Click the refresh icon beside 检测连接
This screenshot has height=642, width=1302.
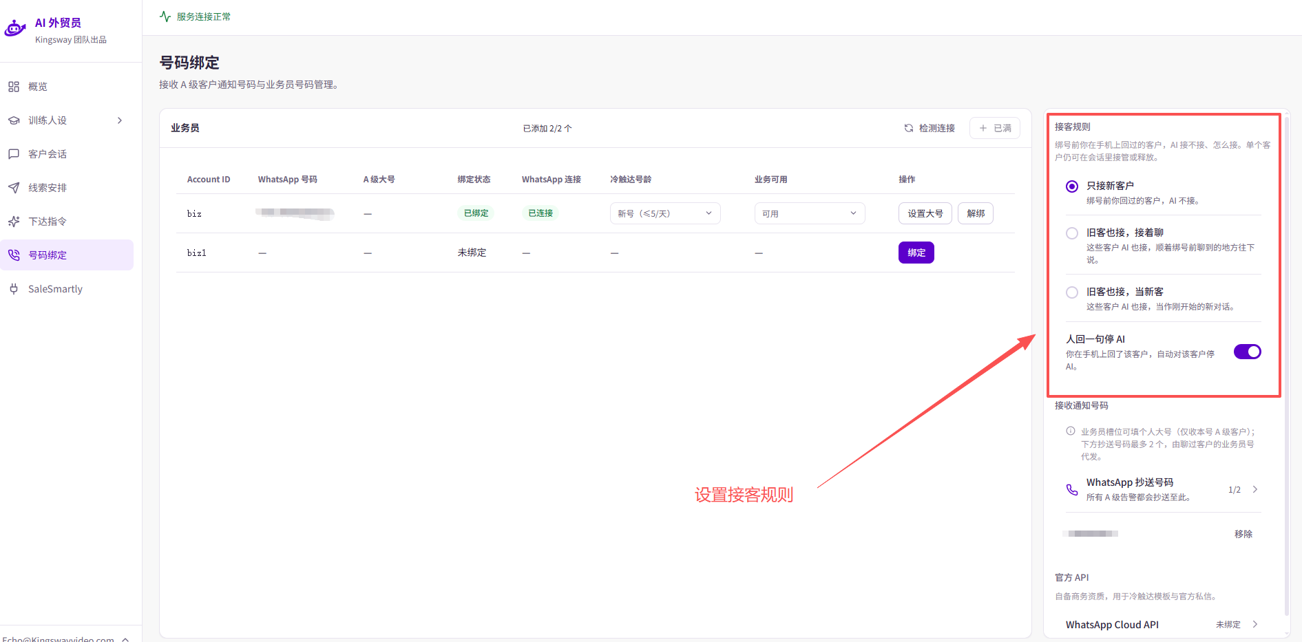click(909, 128)
